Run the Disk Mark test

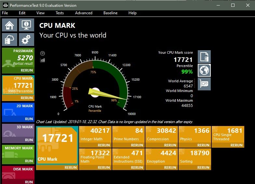(18, 182)
